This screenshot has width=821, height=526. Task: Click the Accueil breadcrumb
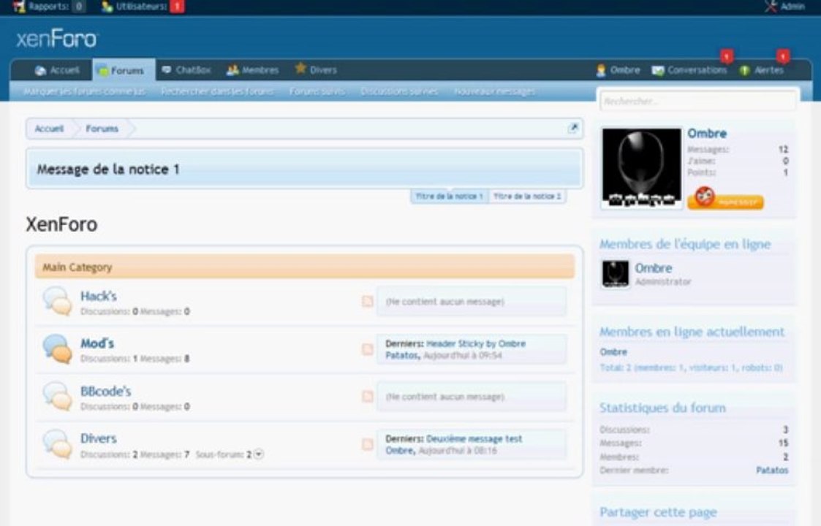coord(49,129)
